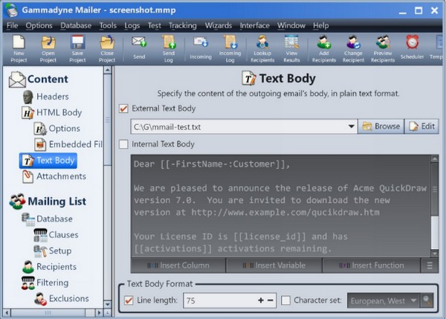Toggle the Line length checkbox
This screenshot has height=319, width=446.
[129, 300]
